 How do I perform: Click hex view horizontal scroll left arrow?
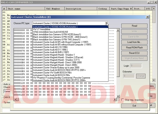pyautogui.click(x=15, y=99)
